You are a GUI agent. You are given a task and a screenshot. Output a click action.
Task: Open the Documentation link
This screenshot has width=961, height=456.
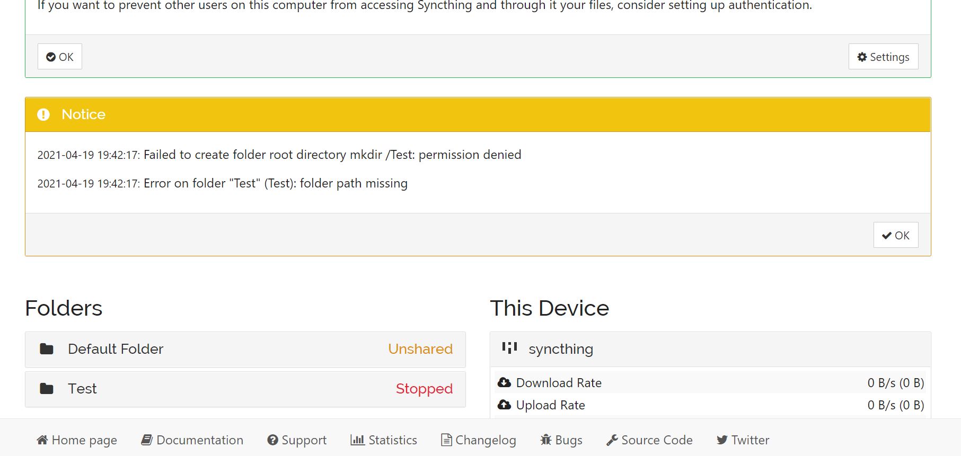pyautogui.click(x=199, y=440)
